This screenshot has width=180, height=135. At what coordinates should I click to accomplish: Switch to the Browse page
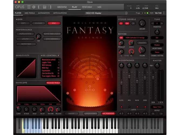click(x=62, y=7)
